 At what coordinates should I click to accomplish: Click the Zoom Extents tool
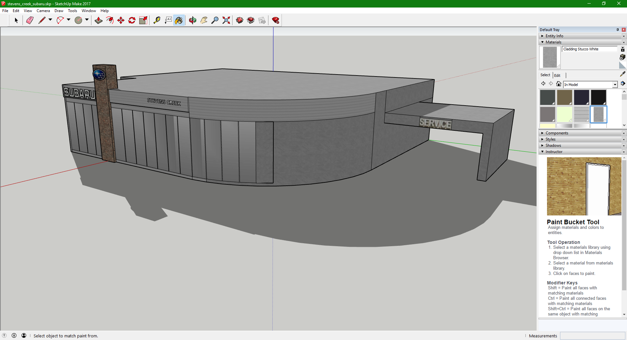pyautogui.click(x=226, y=21)
